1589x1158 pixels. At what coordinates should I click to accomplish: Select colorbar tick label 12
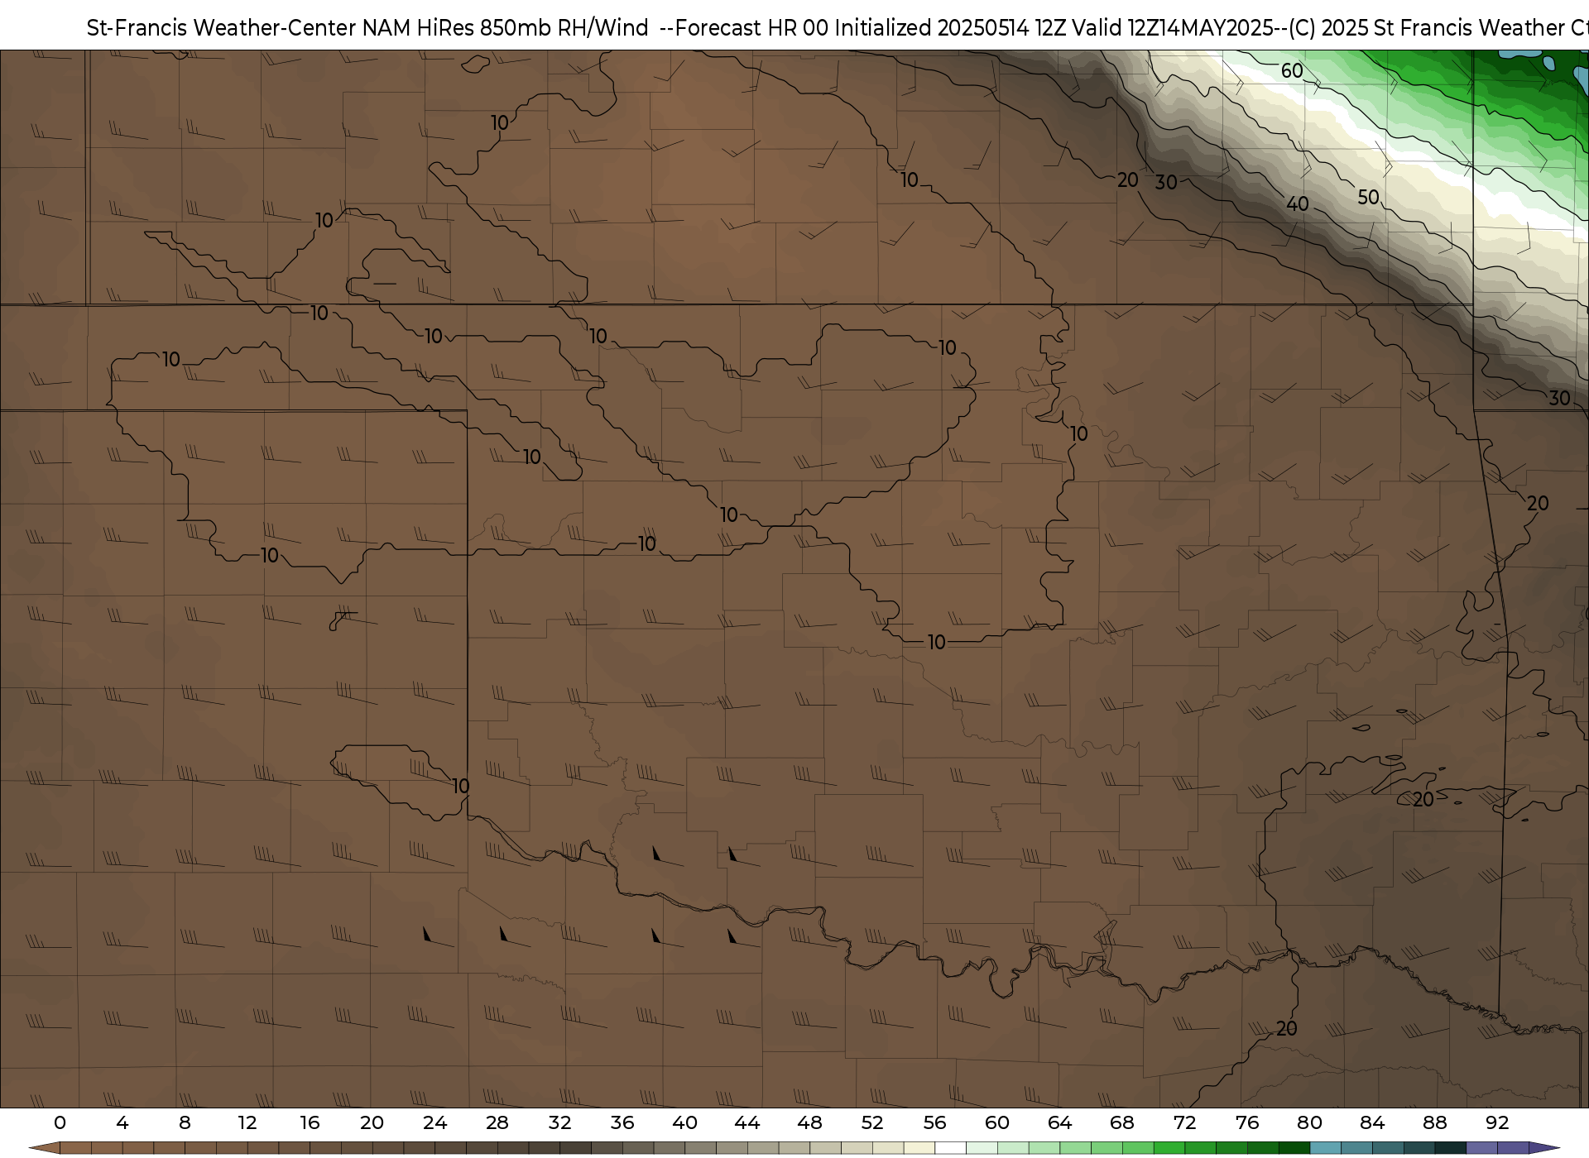pyautogui.click(x=247, y=1122)
